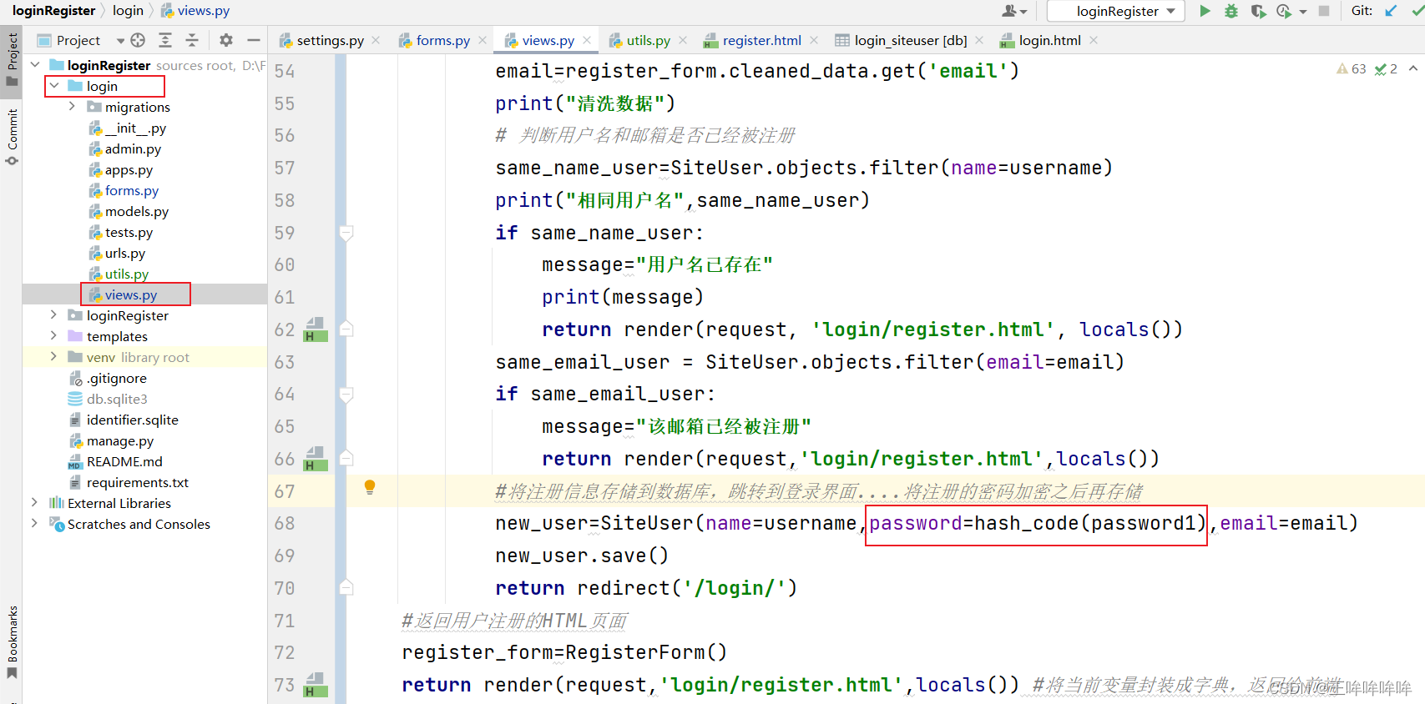Switch to the utils.py tab
Screen dimensions: 1425x704
(x=639, y=40)
